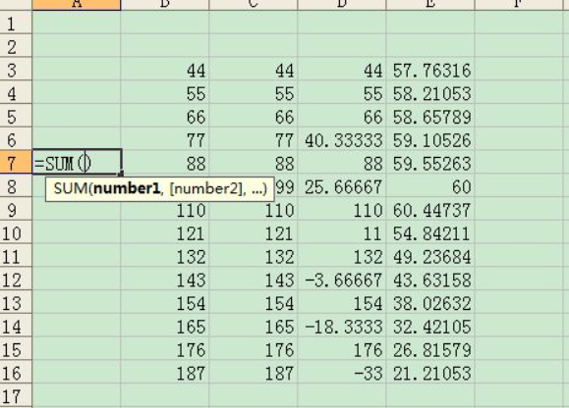Select cell D12 with -3.66667
This screenshot has width=569, height=408.
pos(342,280)
